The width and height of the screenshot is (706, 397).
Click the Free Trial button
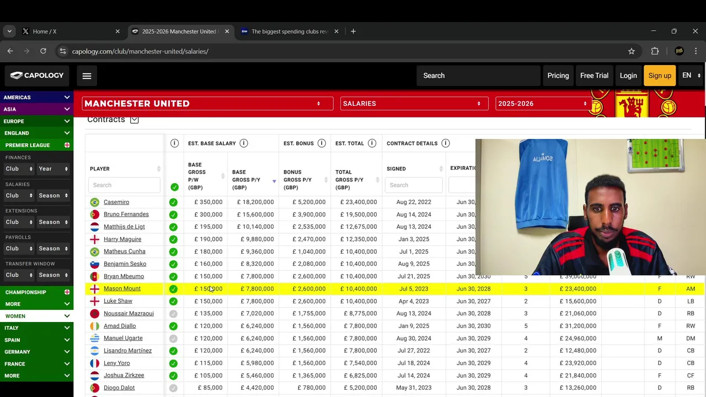click(x=594, y=76)
